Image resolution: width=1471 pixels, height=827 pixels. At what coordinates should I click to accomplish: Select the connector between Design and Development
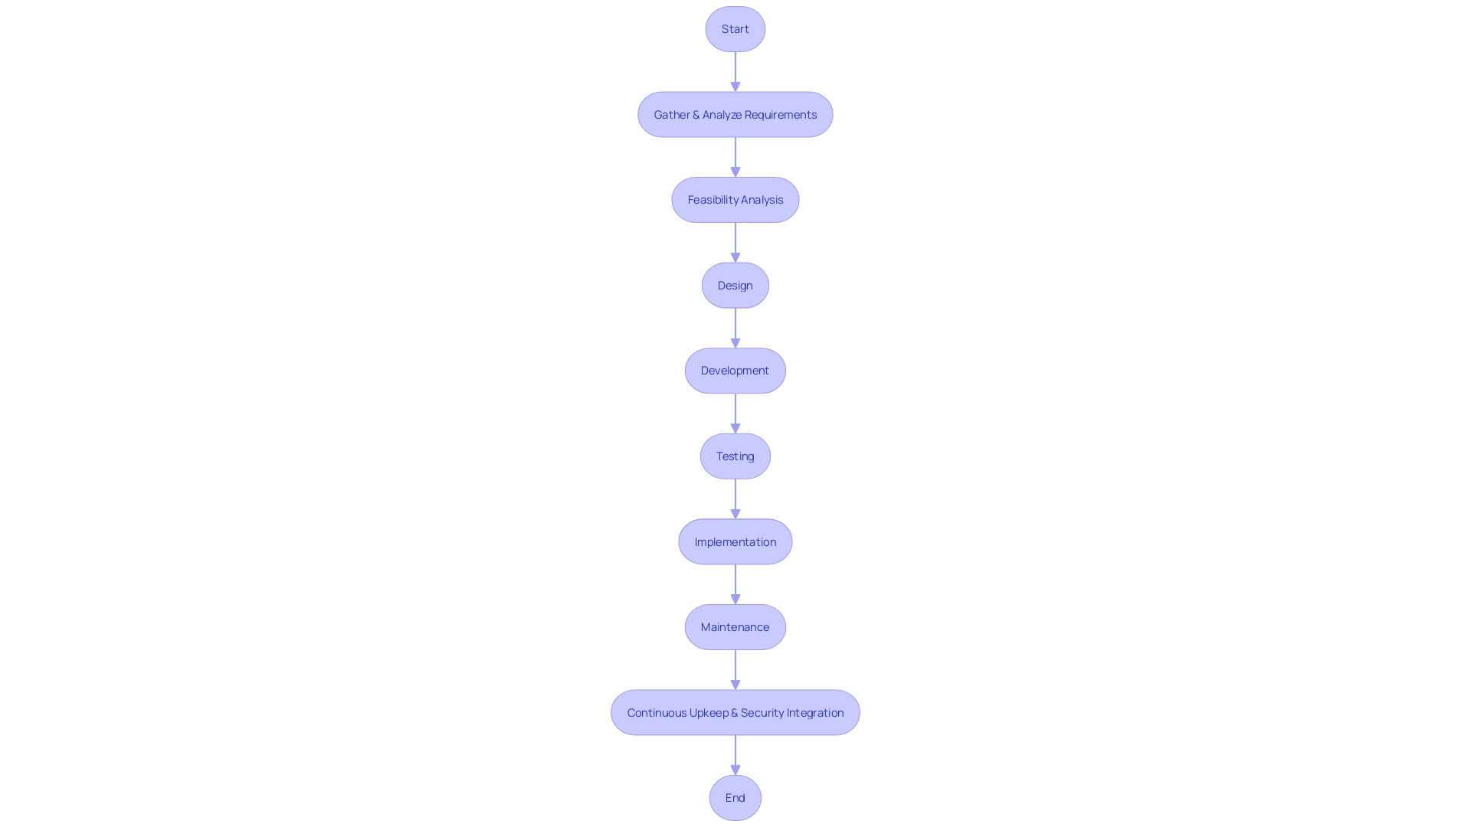735,325
